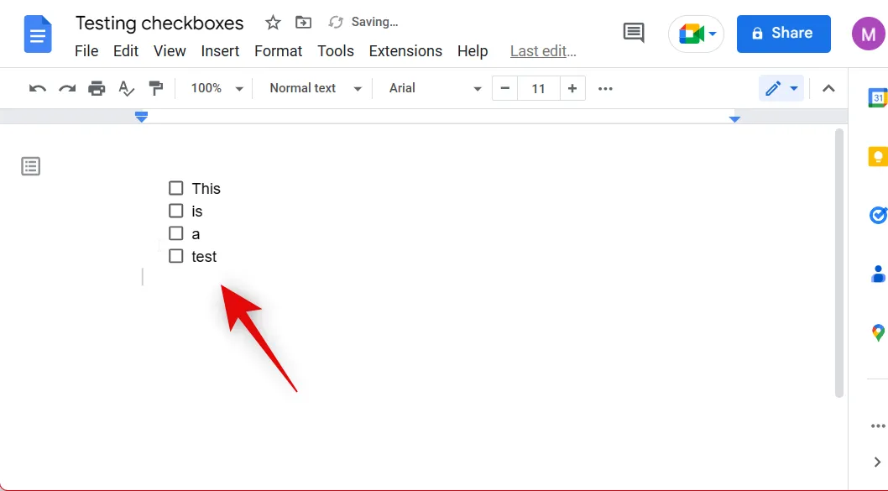The image size is (888, 491).
Task: Open the comment history icon
Action: [634, 33]
